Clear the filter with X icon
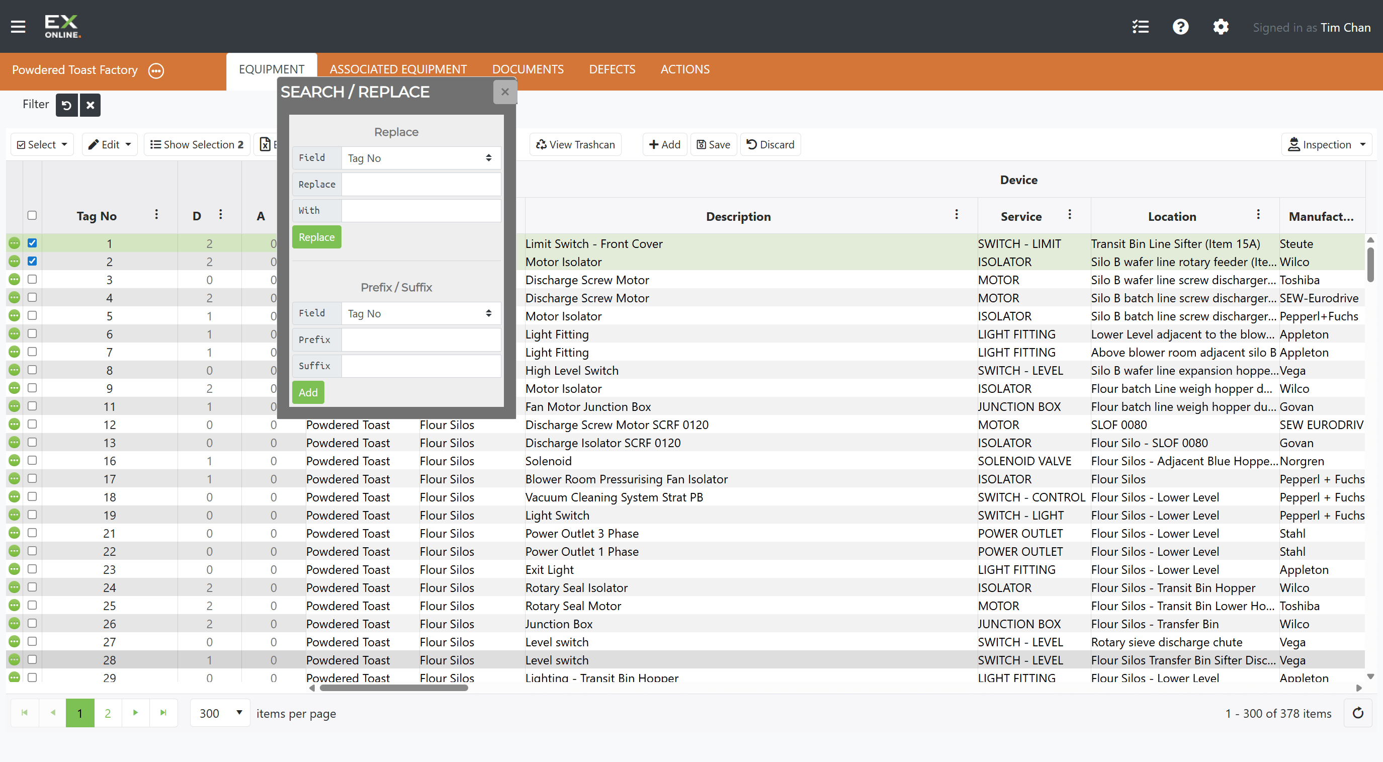 pyautogui.click(x=90, y=105)
